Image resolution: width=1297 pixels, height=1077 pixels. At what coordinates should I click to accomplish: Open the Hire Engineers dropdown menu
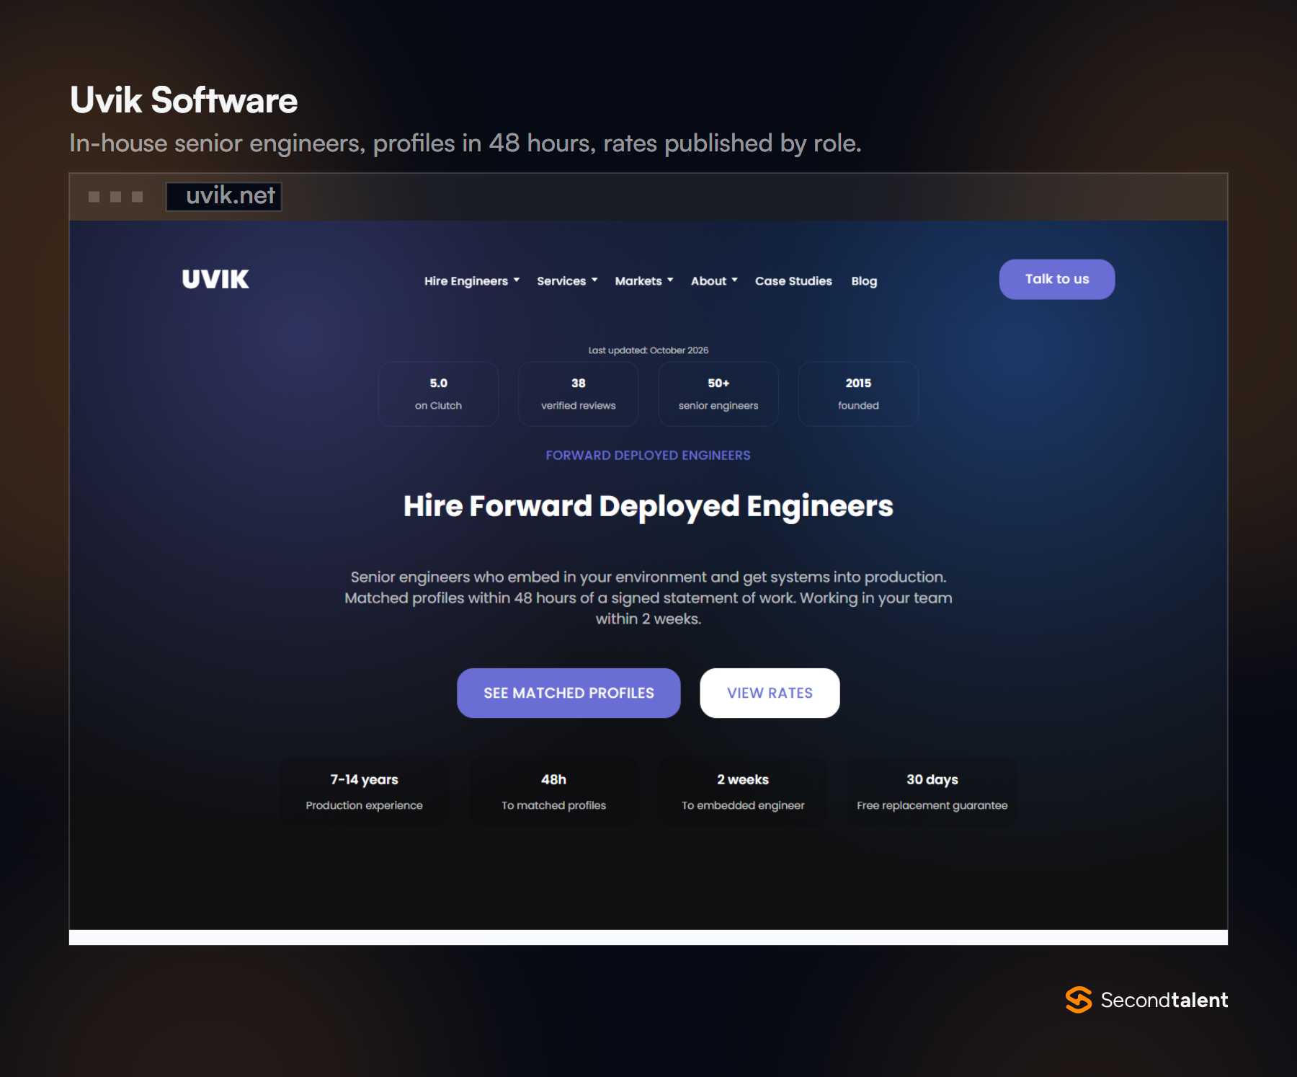[472, 281]
